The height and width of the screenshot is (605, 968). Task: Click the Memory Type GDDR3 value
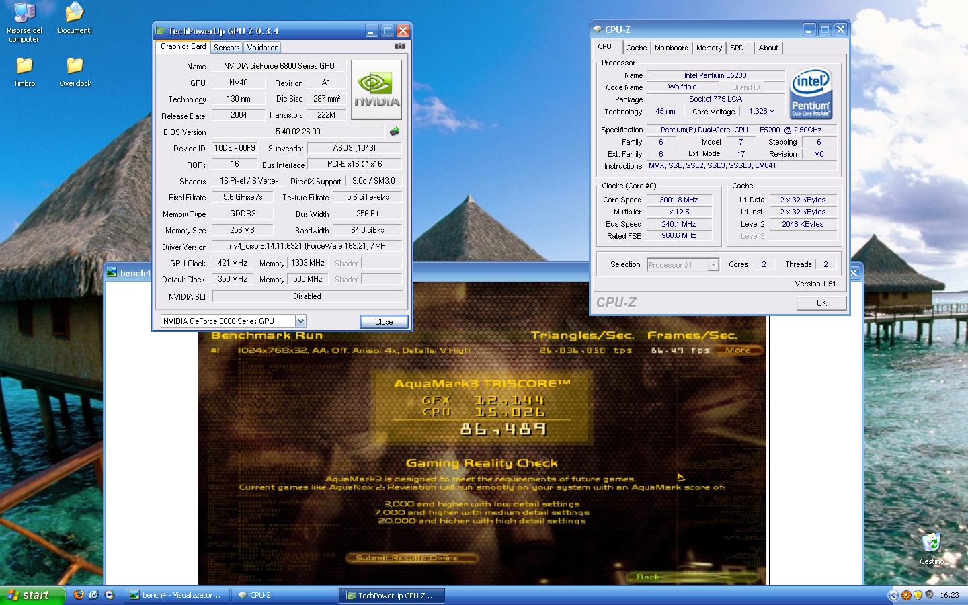(x=242, y=213)
